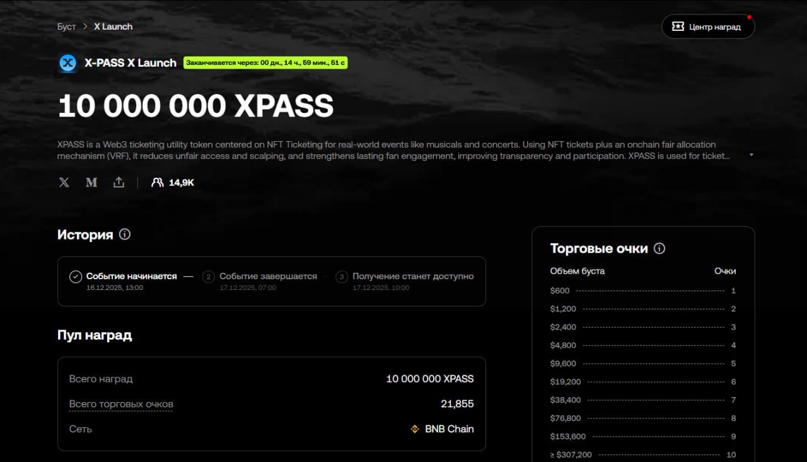
Task: Click the ≥ $307,200 tier row
Action: (642, 454)
